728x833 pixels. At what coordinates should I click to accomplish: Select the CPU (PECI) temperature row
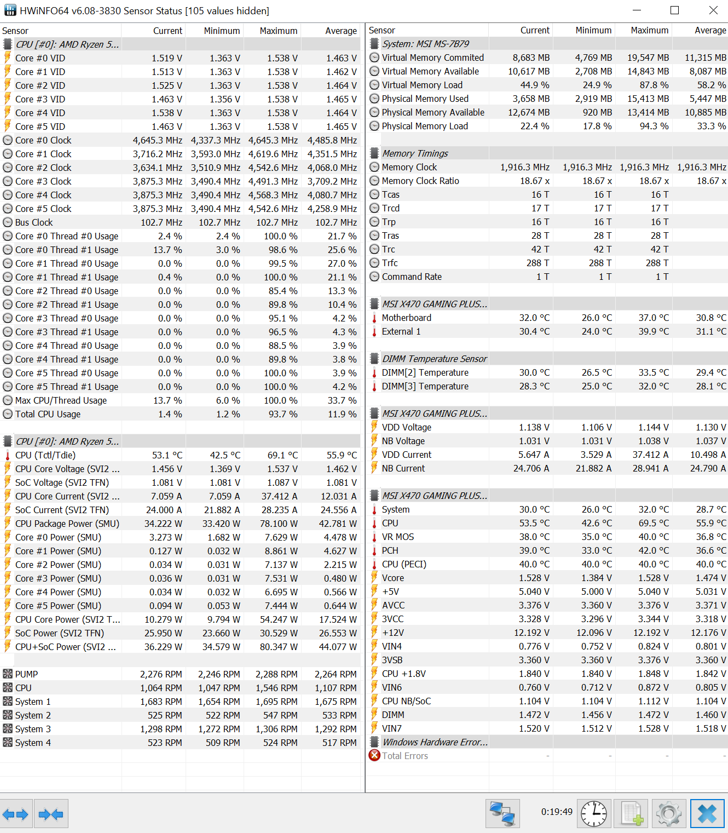[x=547, y=564]
